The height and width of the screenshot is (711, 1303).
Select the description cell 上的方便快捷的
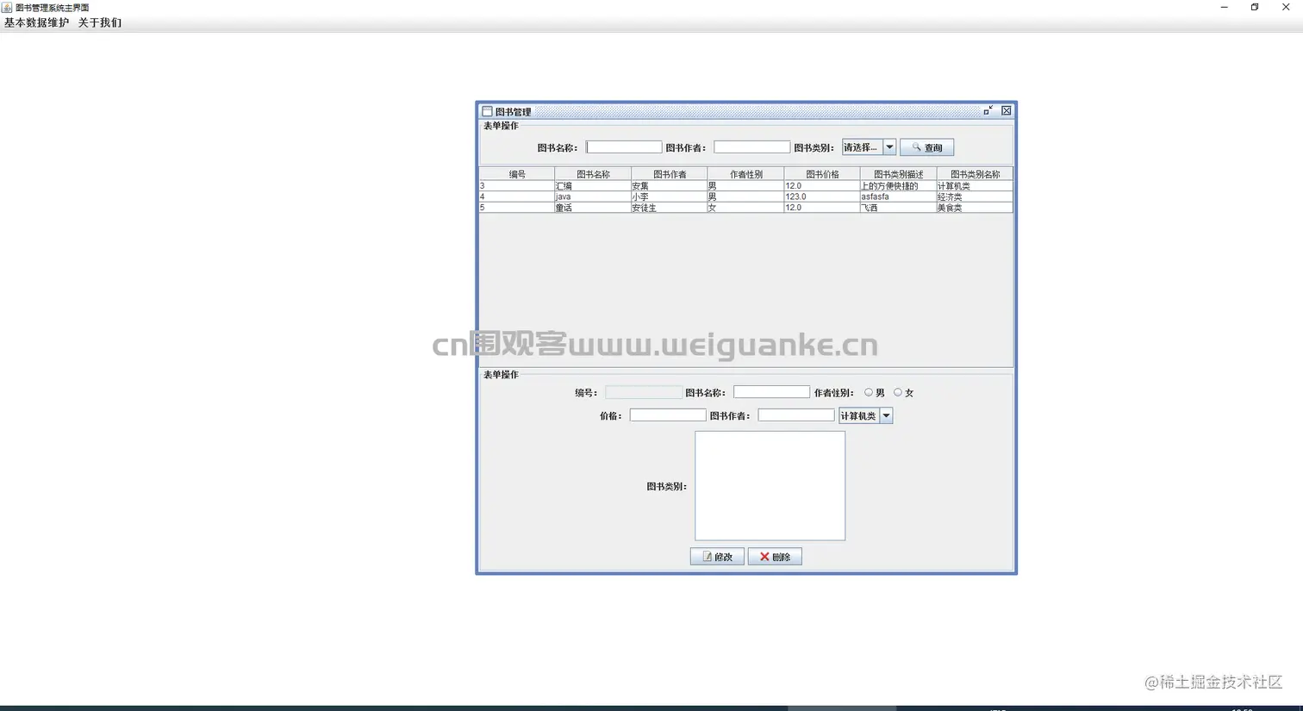click(898, 185)
